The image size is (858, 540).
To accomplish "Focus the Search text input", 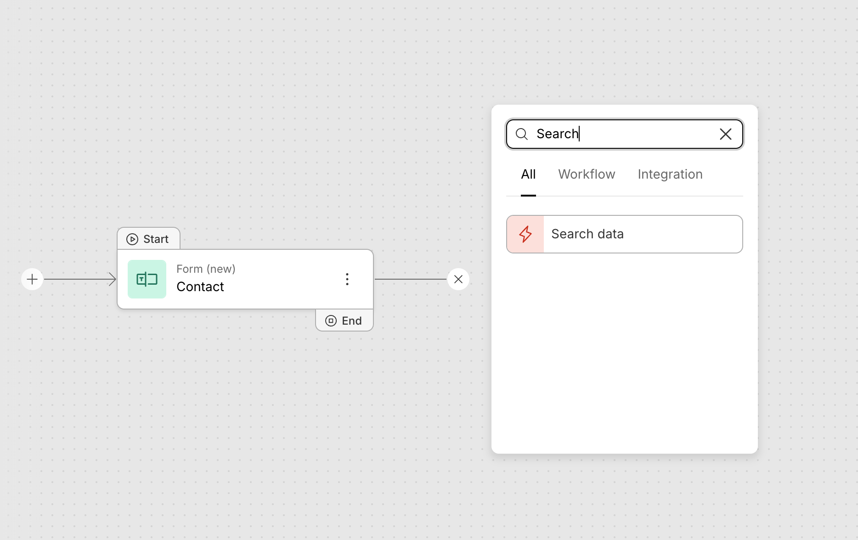I will coord(625,134).
